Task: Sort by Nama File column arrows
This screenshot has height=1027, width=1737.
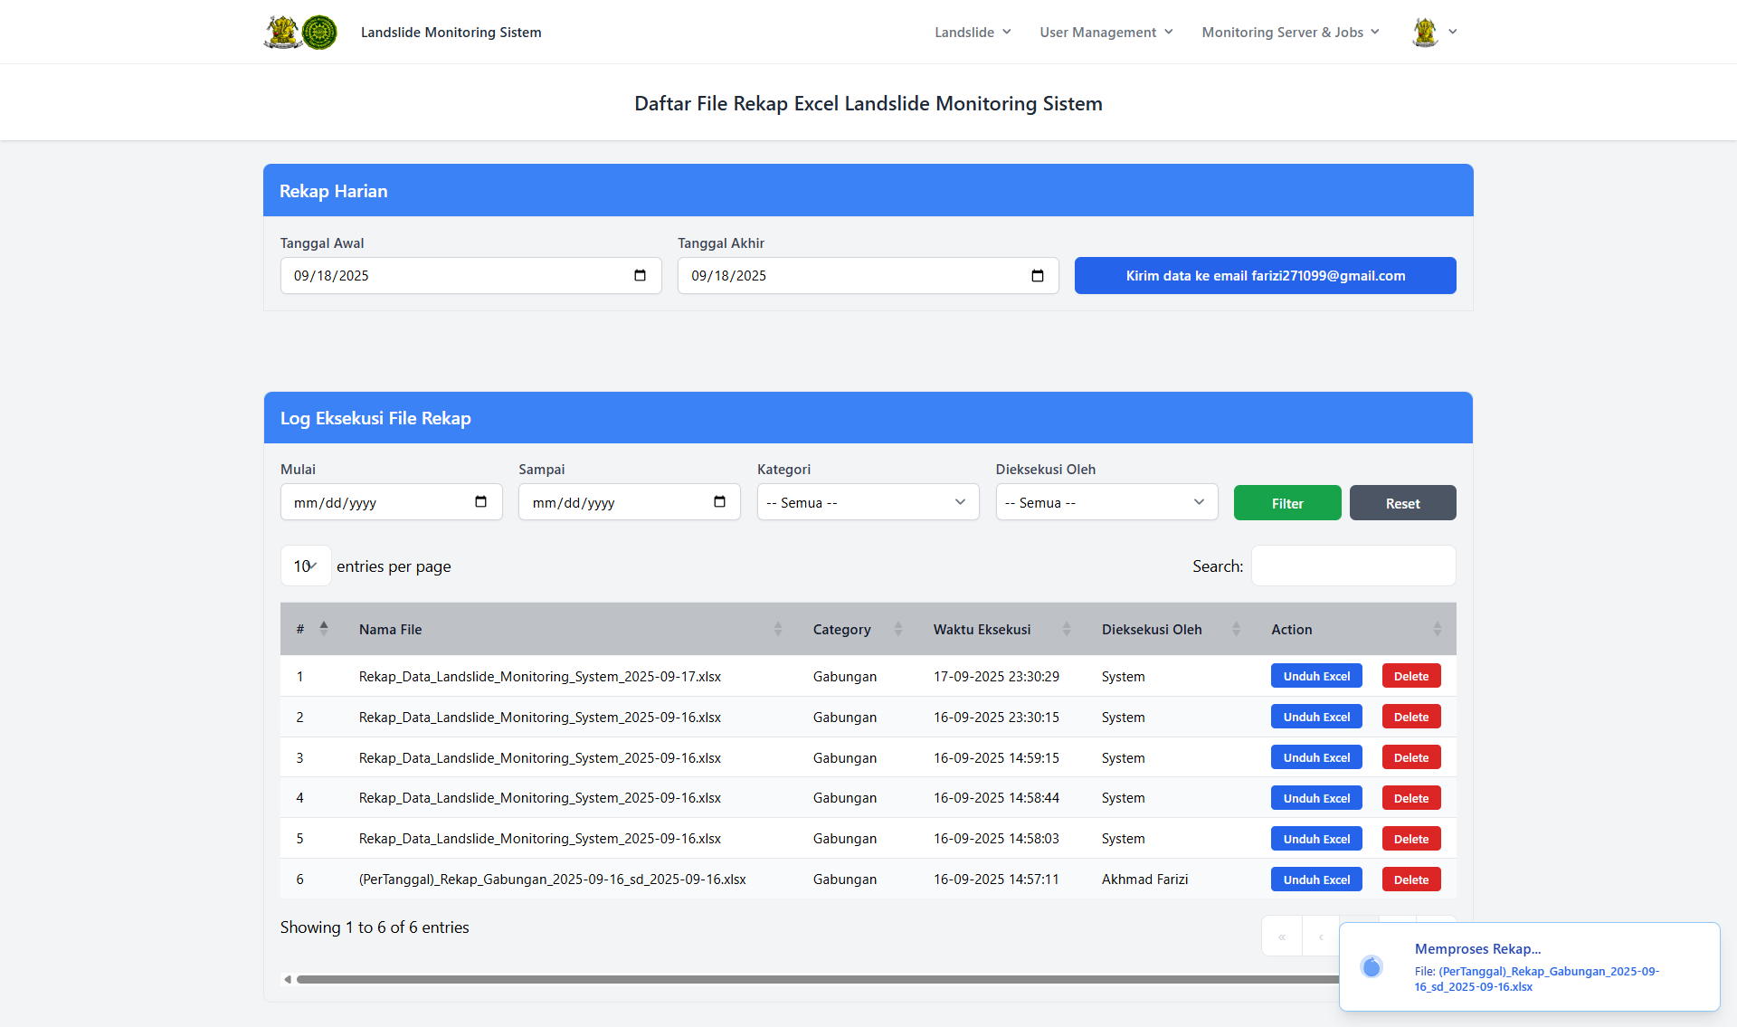Action: (777, 629)
